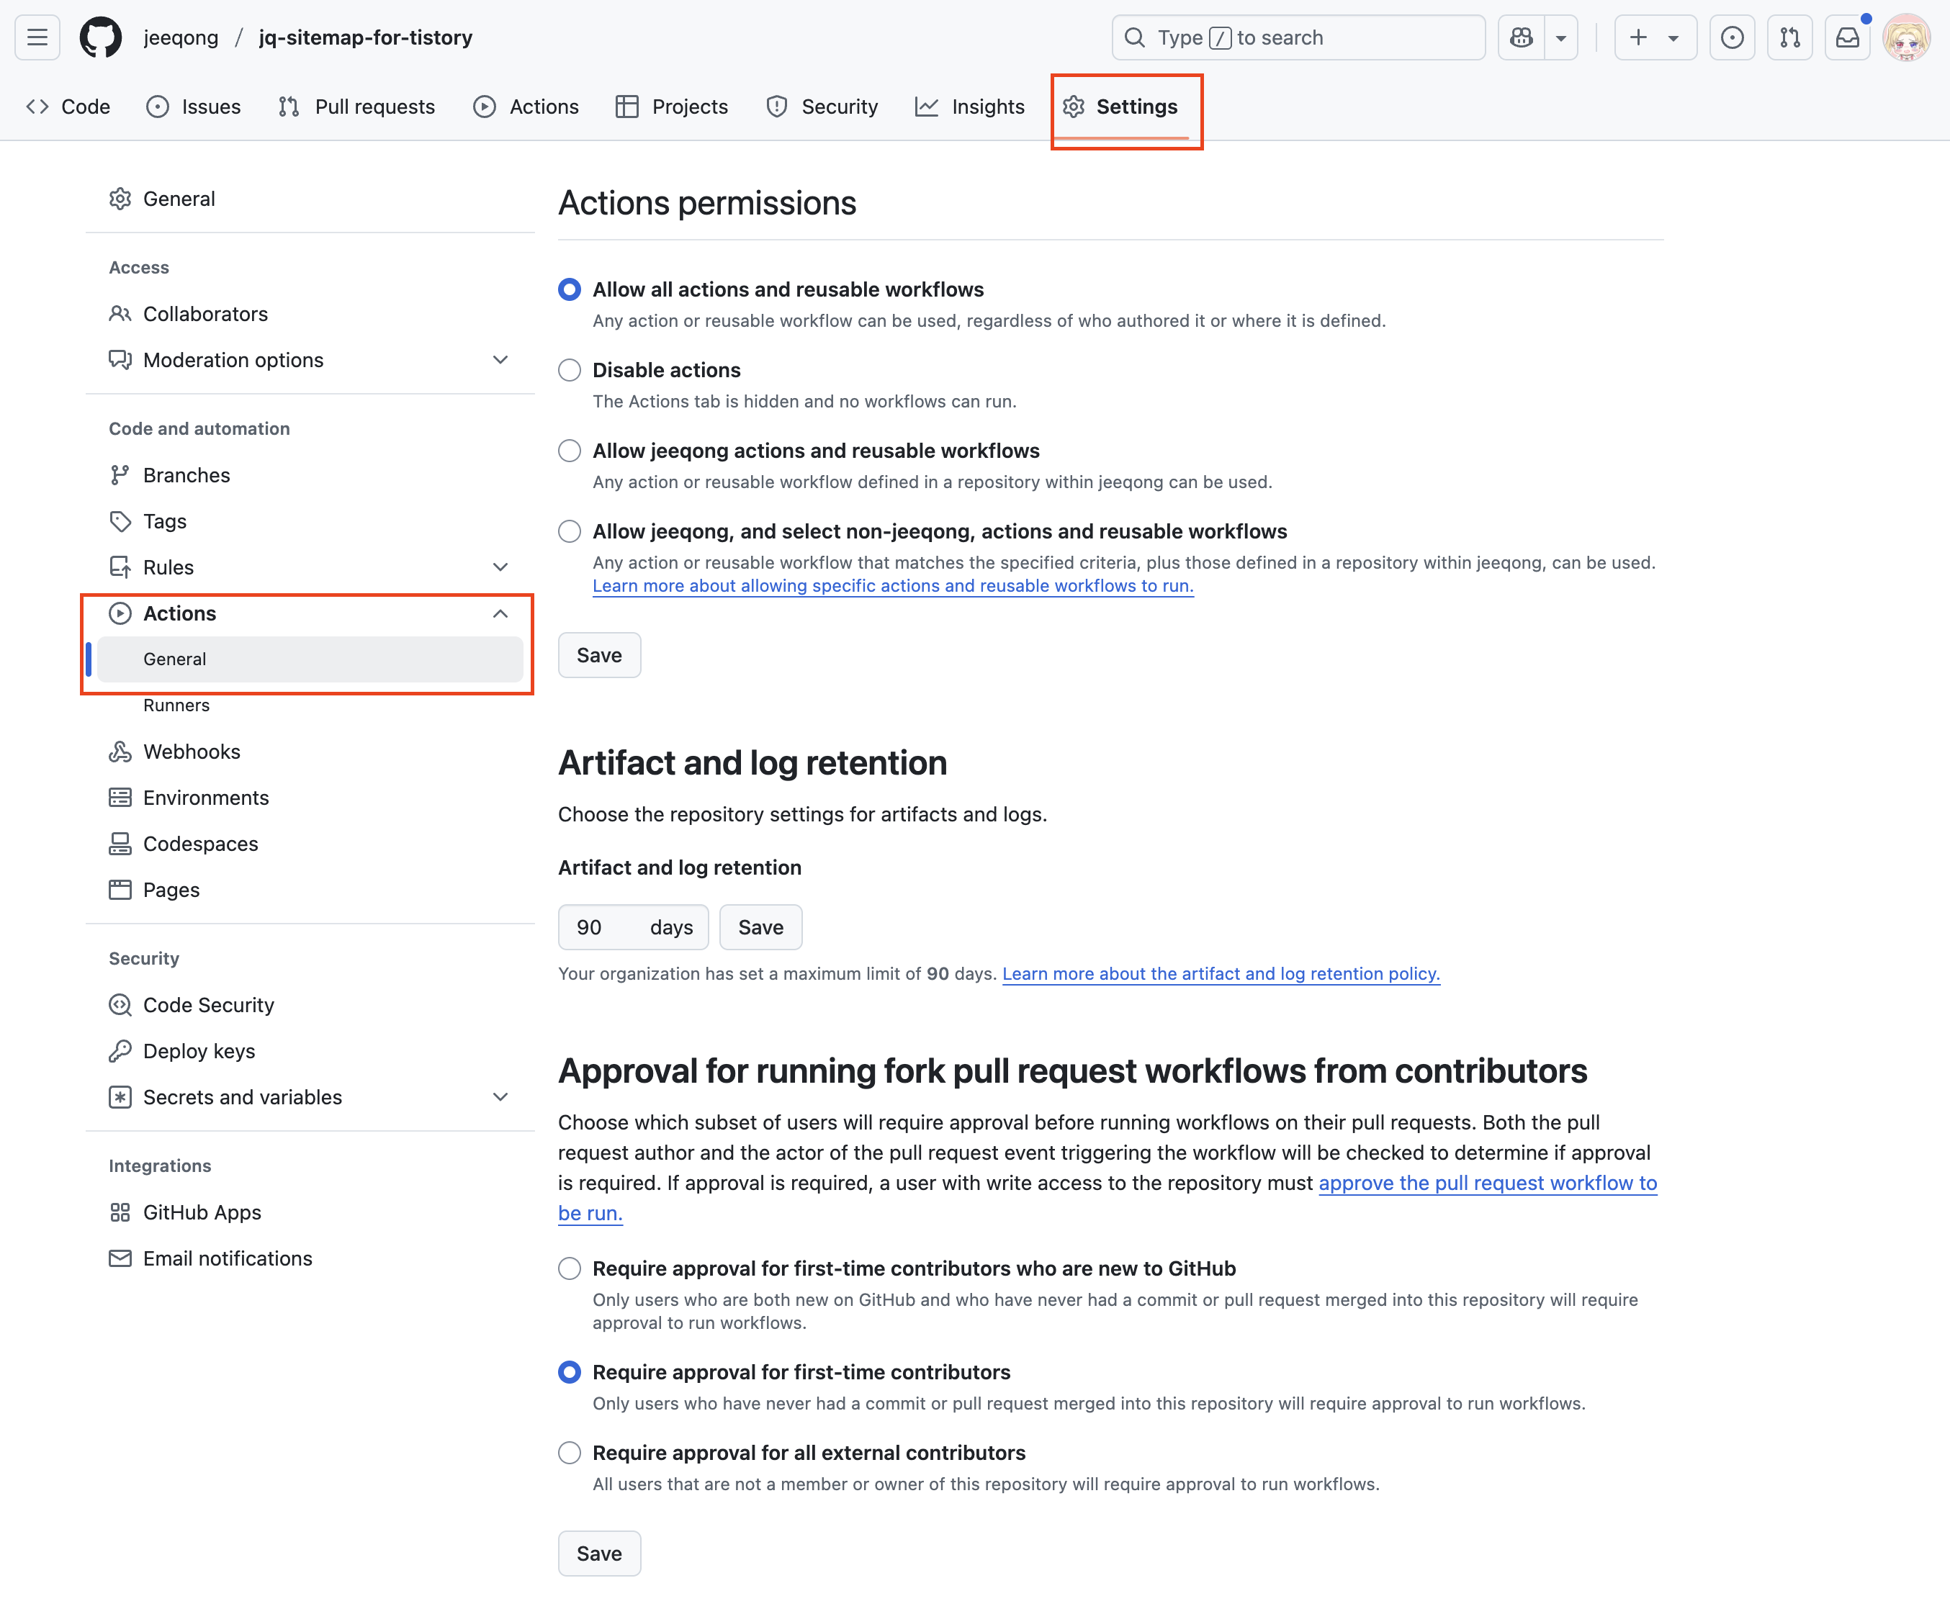Expand the Moderation options section

tap(500, 360)
